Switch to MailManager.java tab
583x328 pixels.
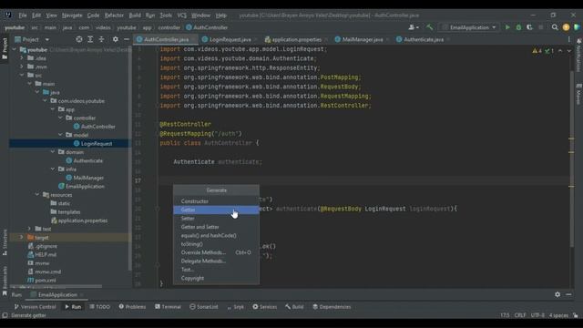pos(362,39)
